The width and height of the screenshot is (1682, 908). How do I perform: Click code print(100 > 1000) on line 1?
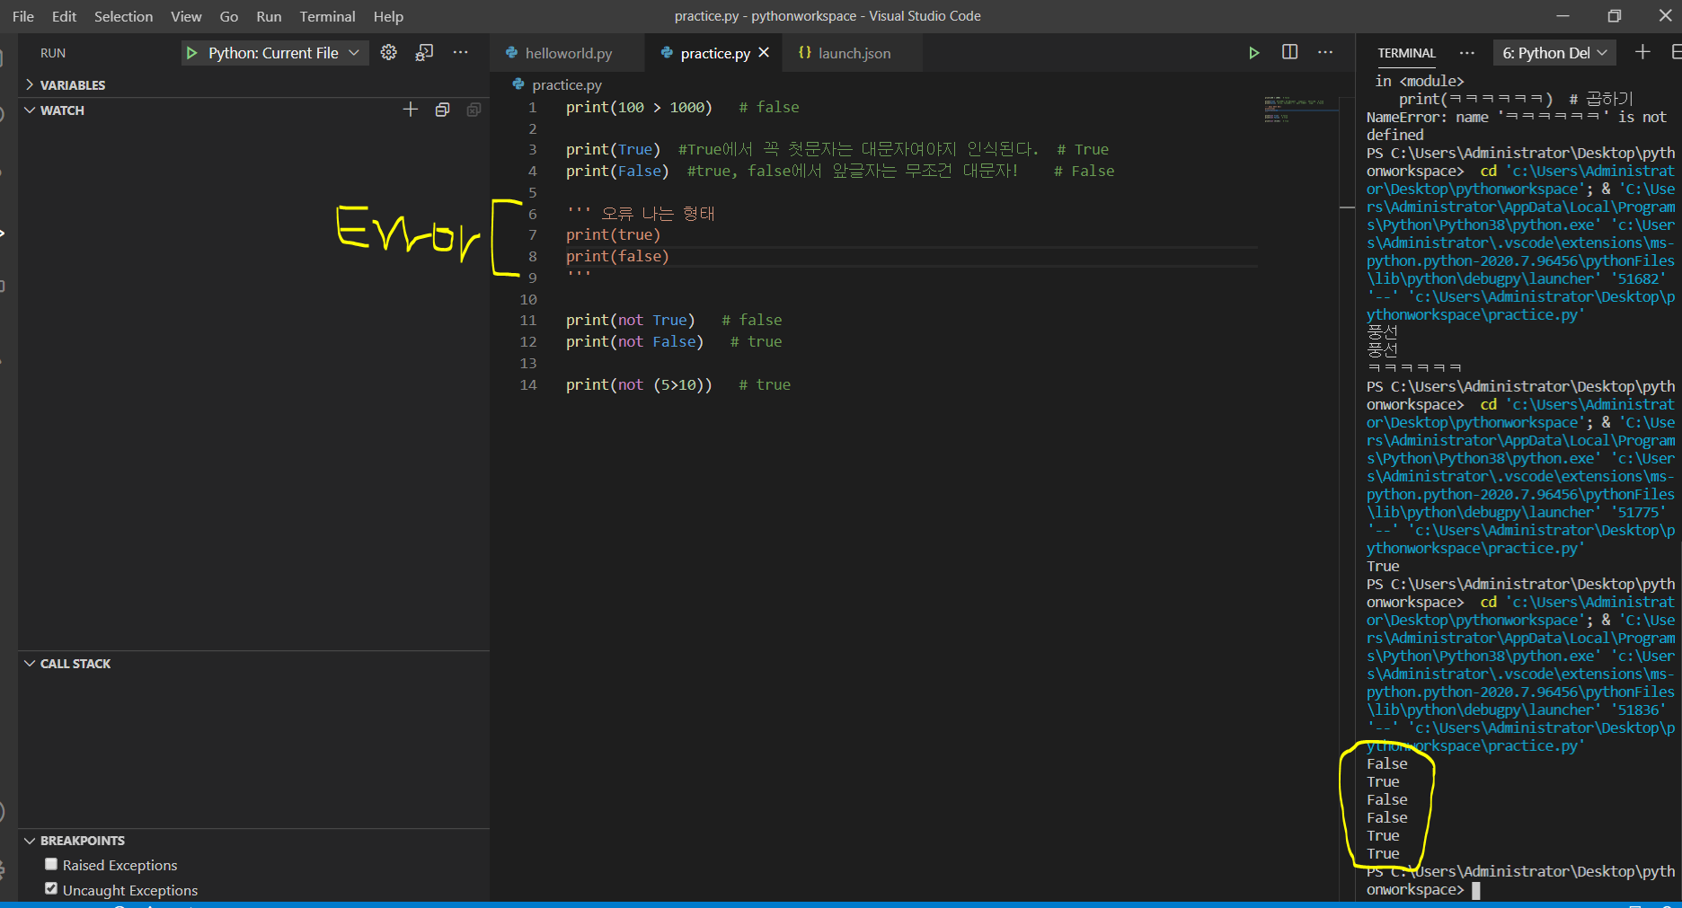point(639,107)
